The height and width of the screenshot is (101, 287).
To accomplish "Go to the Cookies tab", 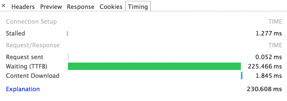I will (x=111, y=7).
